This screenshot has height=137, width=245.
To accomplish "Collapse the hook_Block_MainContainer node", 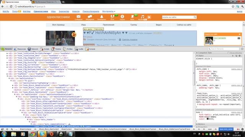I will point(7,76).
